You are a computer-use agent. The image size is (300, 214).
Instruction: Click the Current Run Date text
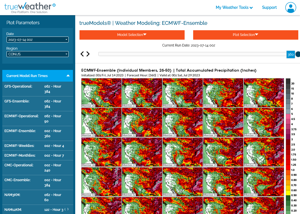[x=189, y=45]
